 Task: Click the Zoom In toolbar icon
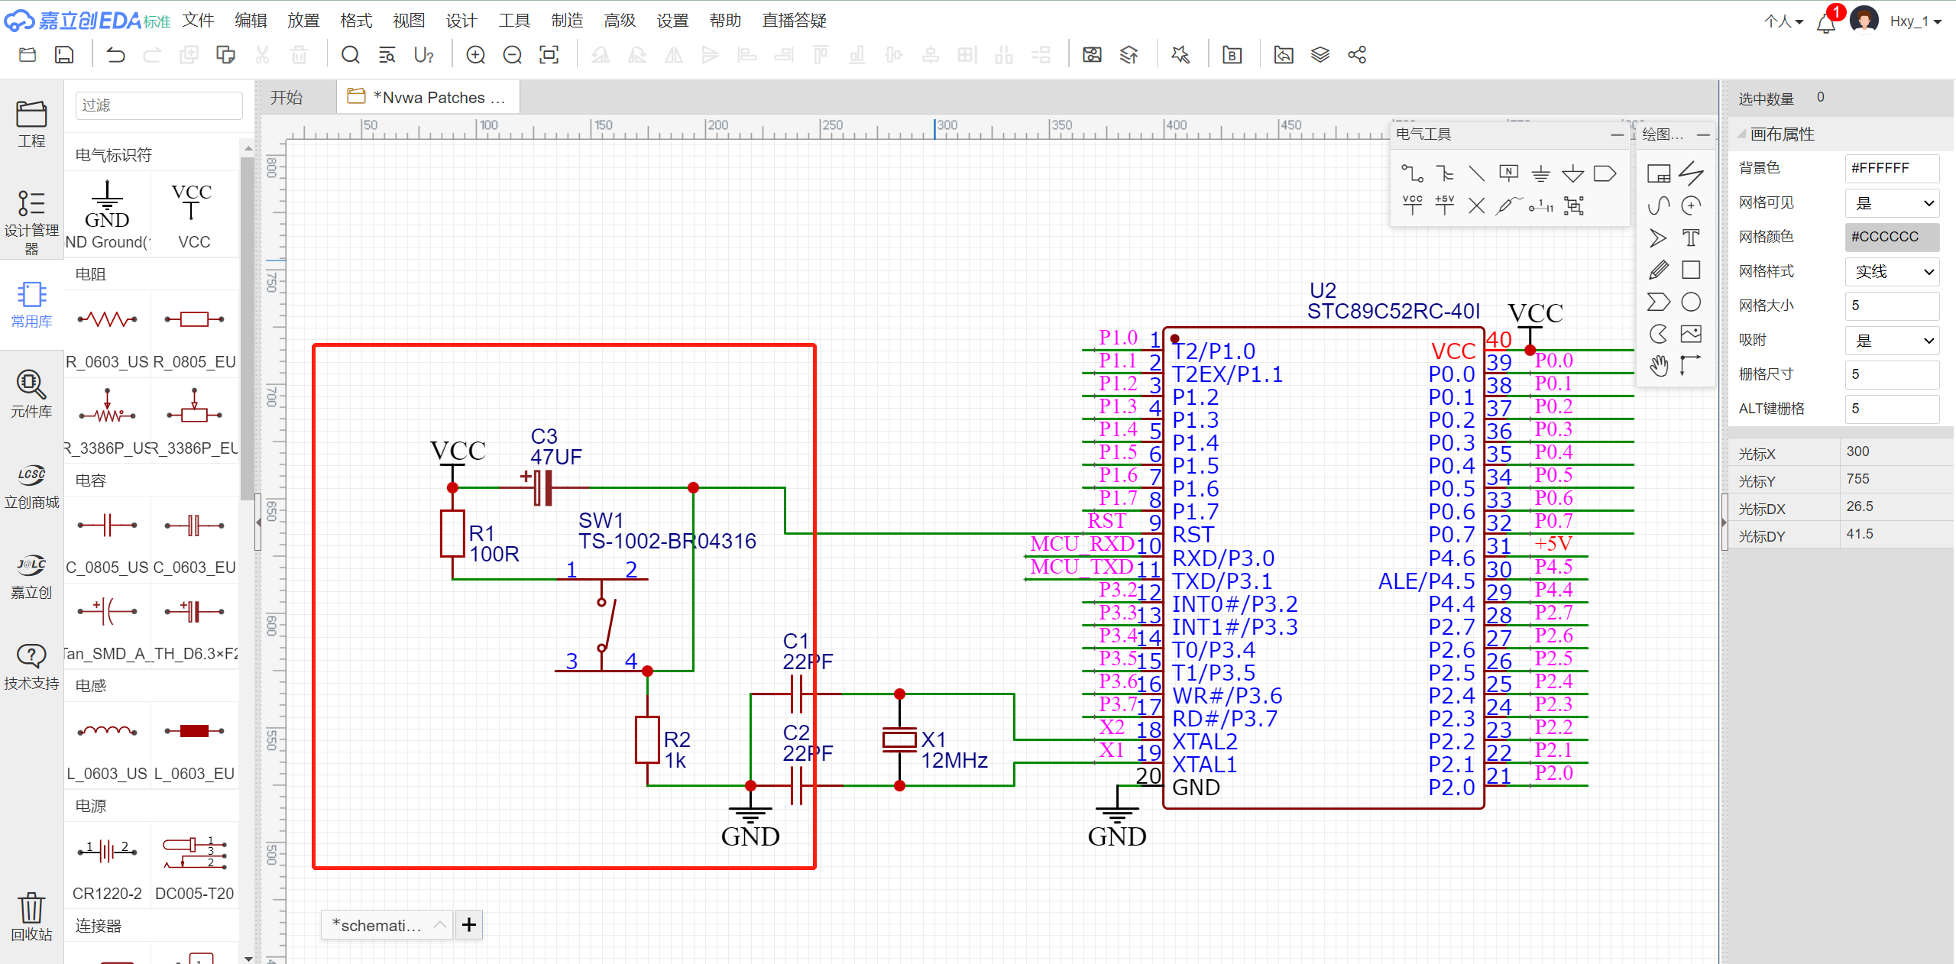tap(475, 55)
